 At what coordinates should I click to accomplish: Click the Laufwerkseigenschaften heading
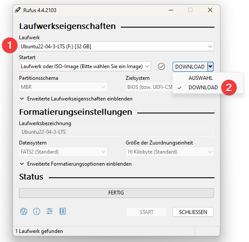tap(67, 26)
